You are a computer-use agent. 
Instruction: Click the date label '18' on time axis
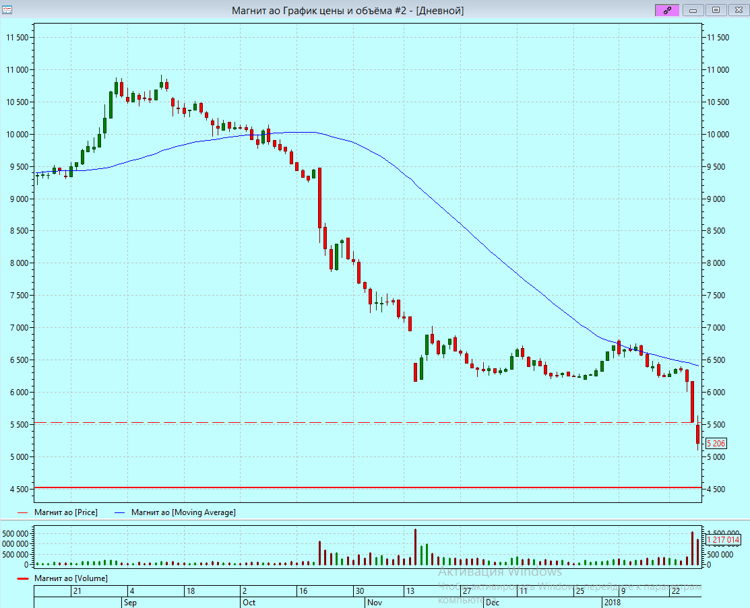pos(191,591)
